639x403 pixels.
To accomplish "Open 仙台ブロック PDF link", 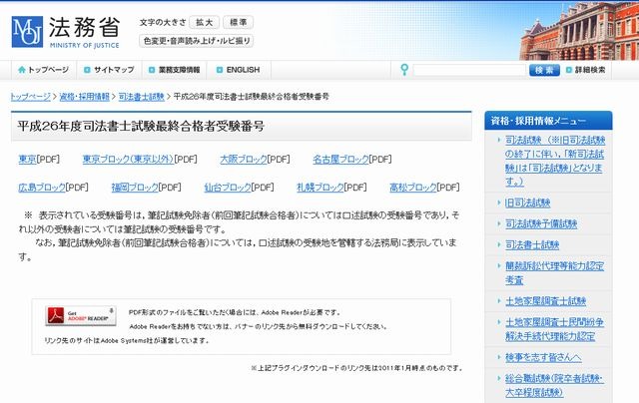I will pyautogui.click(x=228, y=188).
